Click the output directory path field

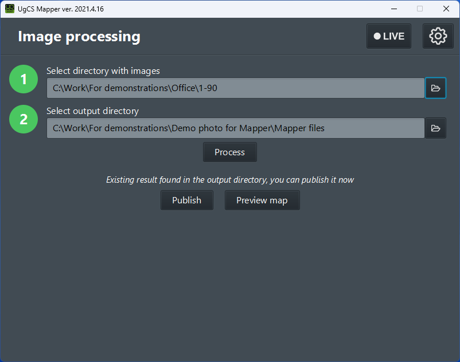point(235,128)
